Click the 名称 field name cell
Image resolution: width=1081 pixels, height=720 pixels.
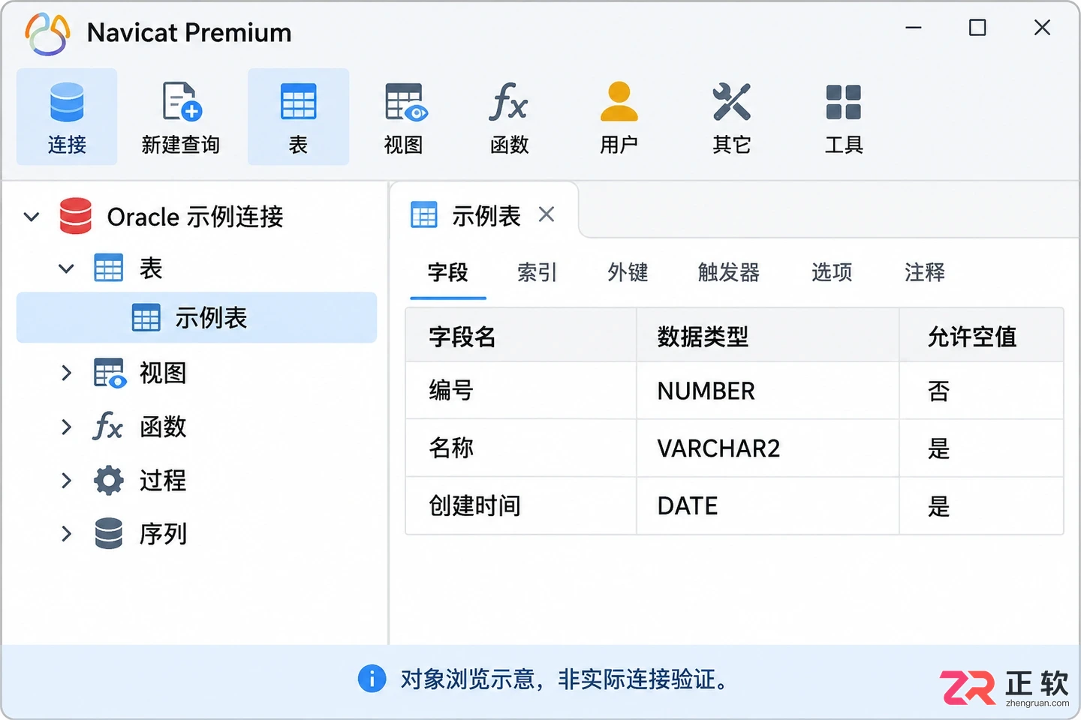click(521, 448)
